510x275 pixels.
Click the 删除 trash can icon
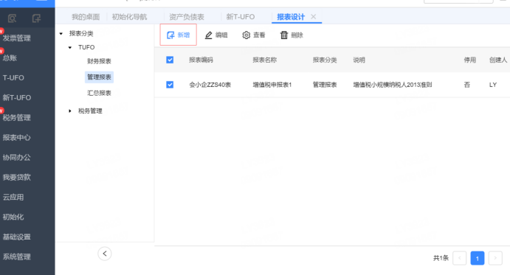(x=284, y=35)
